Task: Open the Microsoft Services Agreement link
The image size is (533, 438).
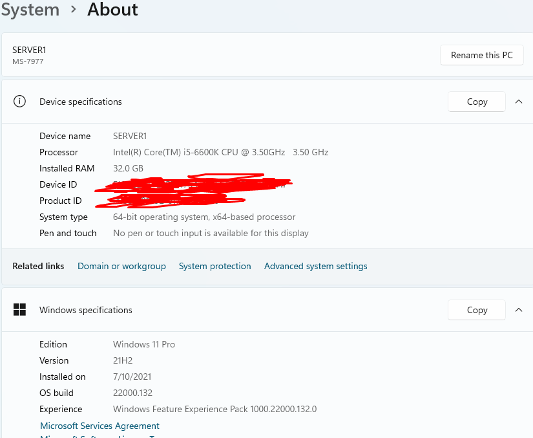Action: (x=99, y=426)
